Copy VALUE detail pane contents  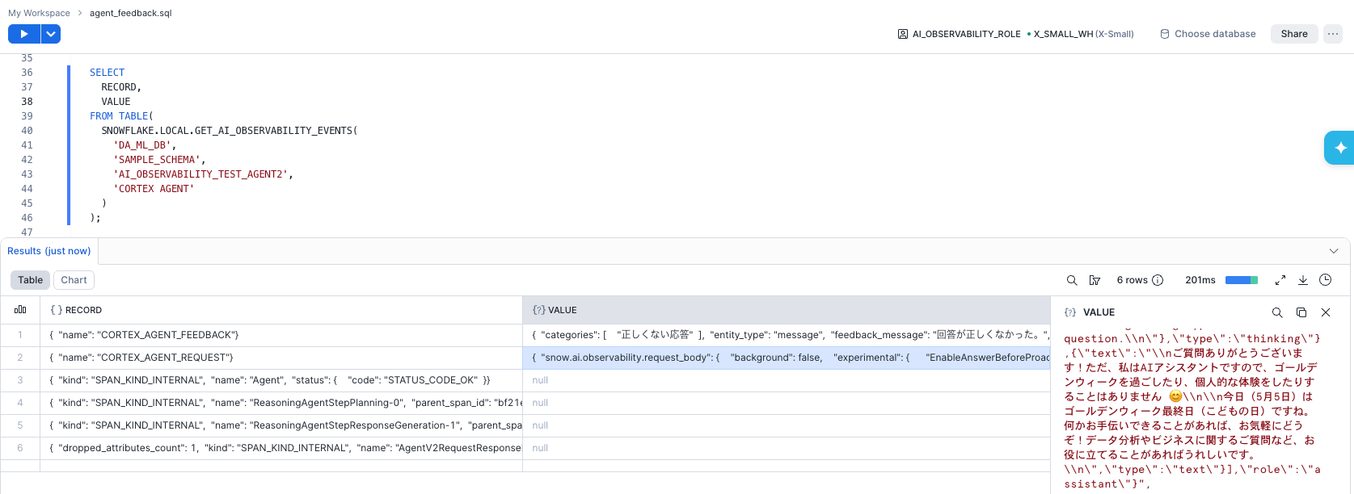(x=1301, y=312)
